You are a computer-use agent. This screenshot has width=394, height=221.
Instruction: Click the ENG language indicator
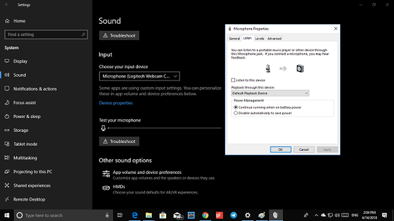pos(355,215)
